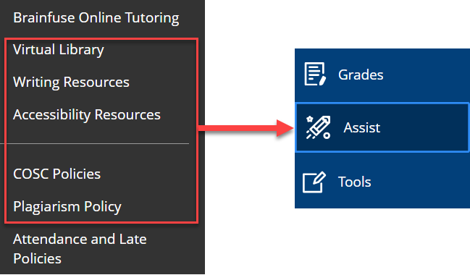Image resolution: width=470 pixels, height=275 pixels.
Task: Click the red arrow shaft beside the sidebar
Action: pyautogui.click(x=238, y=128)
